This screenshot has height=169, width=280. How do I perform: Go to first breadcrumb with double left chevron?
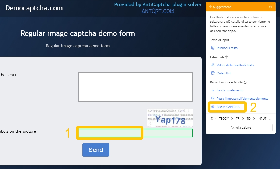click(212, 119)
